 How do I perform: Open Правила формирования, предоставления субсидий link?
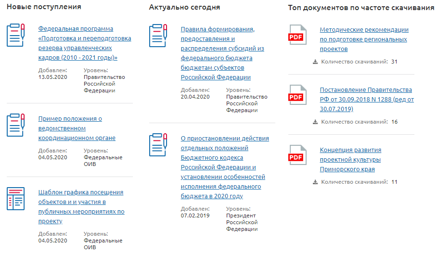[222, 53]
